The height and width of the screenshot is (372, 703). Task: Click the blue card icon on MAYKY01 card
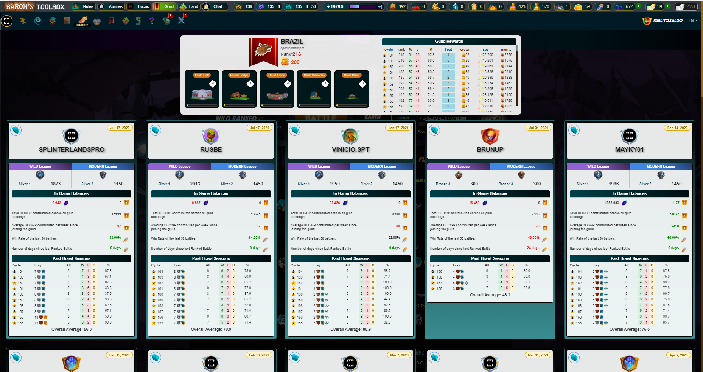pyautogui.click(x=574, y=130)
